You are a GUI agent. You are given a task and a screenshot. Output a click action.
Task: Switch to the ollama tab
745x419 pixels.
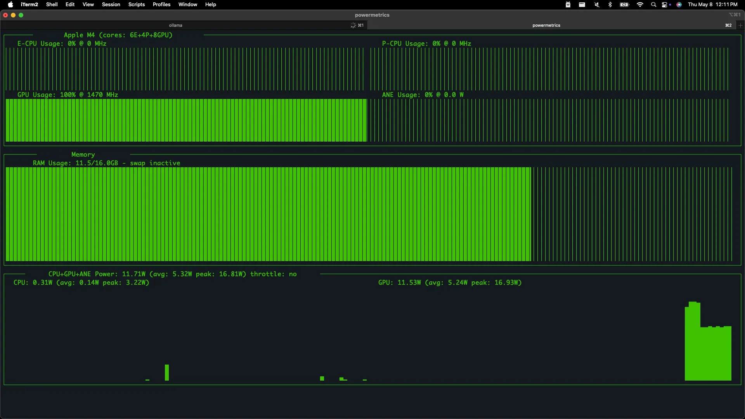184,25
